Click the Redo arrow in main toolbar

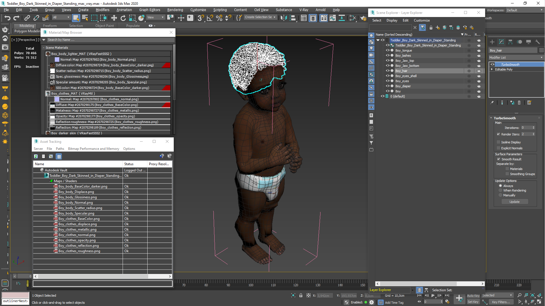[x=16, y=18]
